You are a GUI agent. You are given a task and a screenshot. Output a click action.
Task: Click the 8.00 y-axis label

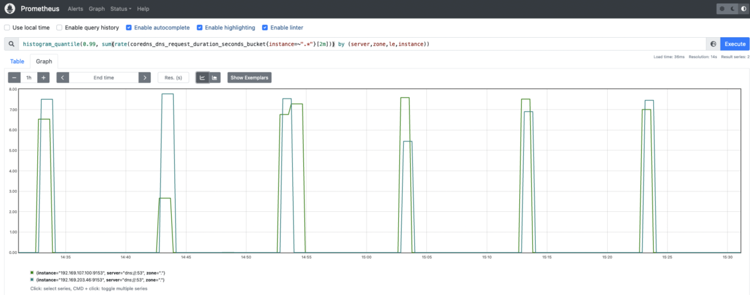(13, 89)
